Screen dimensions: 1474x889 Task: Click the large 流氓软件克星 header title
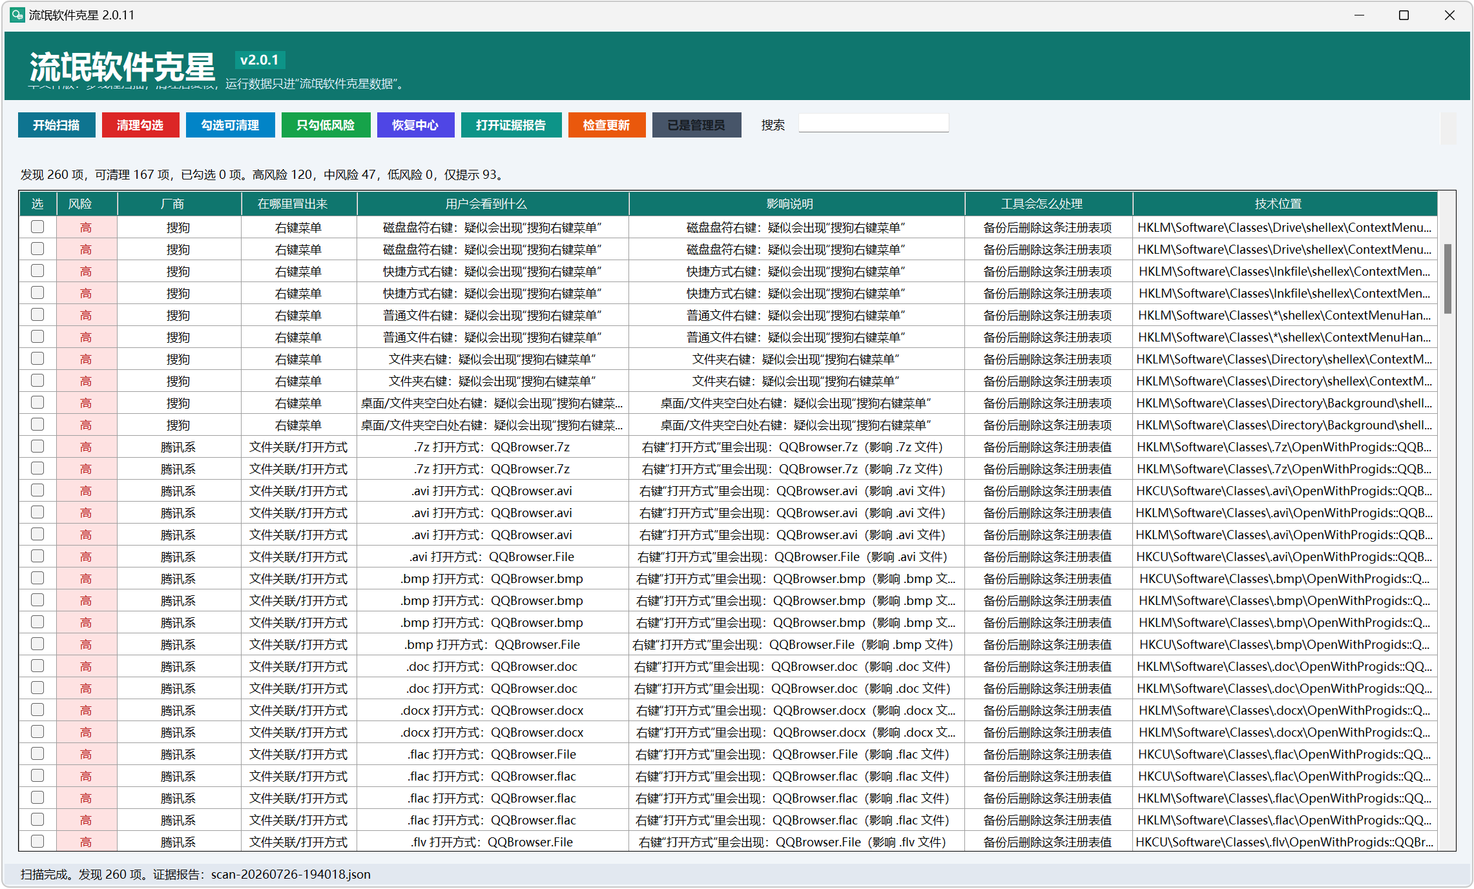tap(122, 66)
